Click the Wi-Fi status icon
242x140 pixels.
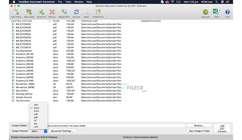click(x=173, y=2)
